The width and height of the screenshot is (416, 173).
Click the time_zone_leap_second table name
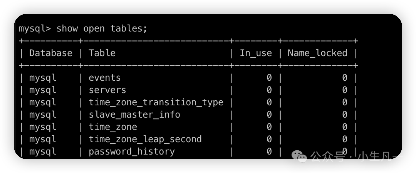click(145, 139)
